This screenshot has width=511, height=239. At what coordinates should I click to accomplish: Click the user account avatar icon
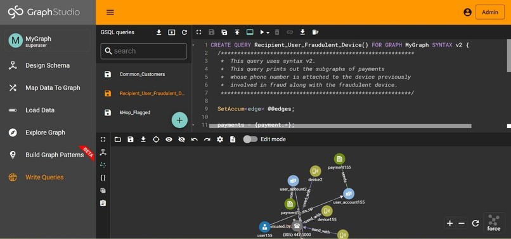[x=467, y=13]
